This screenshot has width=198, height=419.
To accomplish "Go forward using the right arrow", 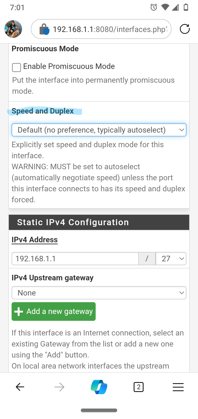I will [x=59, y=387].
